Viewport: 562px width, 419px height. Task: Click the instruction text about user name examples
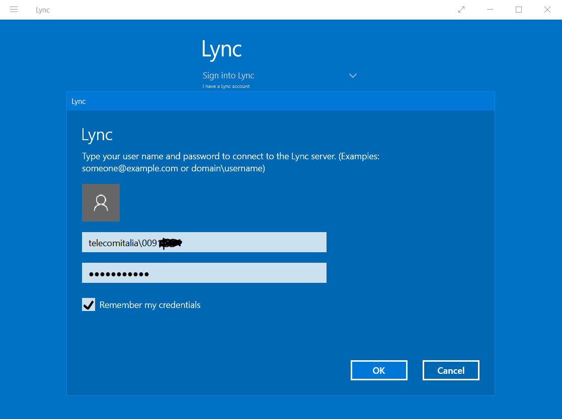click(230, 162)
